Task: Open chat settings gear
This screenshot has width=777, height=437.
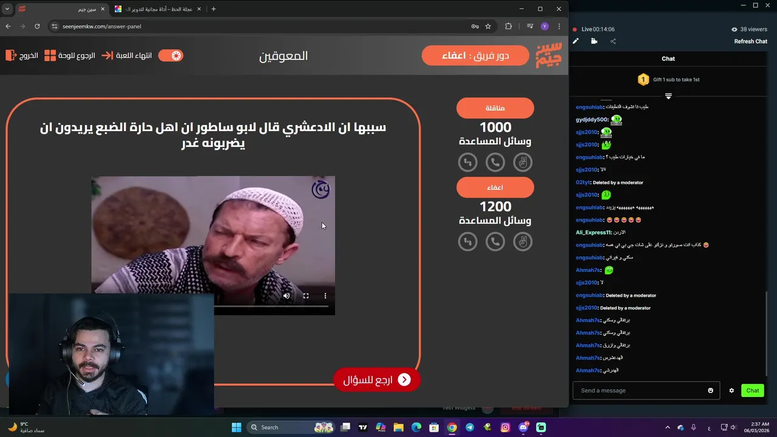Action: click(731, 390)
